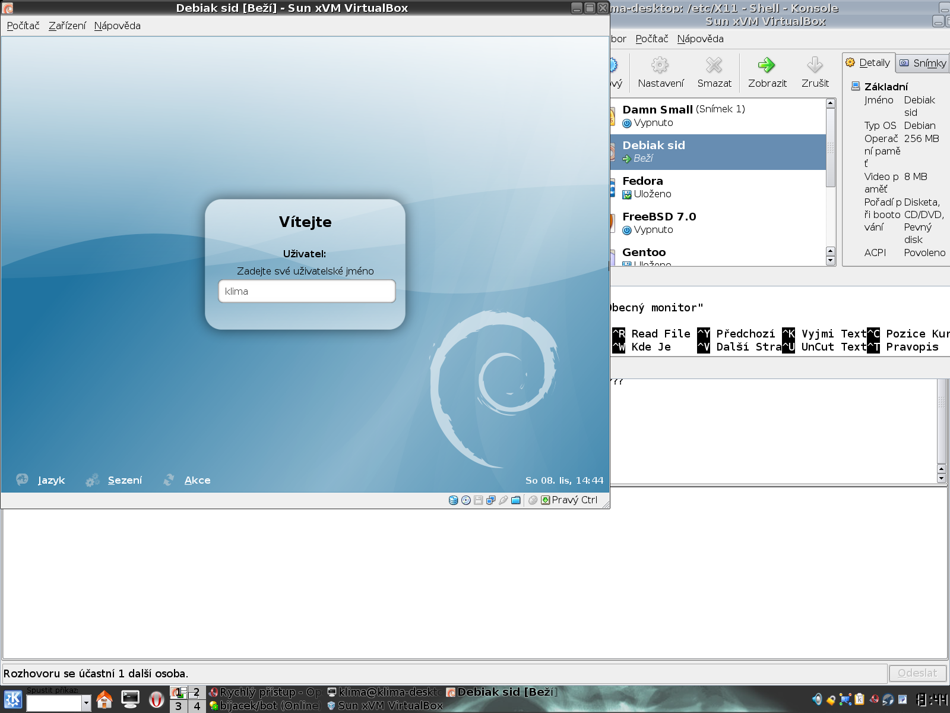Switch to the Snímky snapshots tab
The height and width of the screenshot is (713, 950).
coord(923,63)
